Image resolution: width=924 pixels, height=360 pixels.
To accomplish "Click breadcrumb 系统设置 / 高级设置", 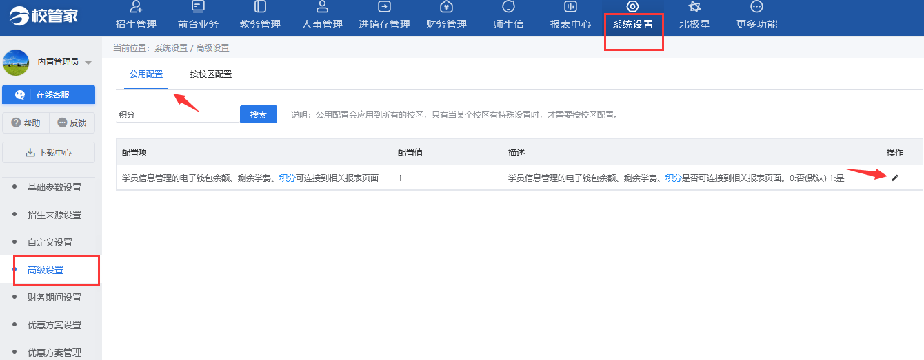I will pyautogui.click(x=192, y=48).
